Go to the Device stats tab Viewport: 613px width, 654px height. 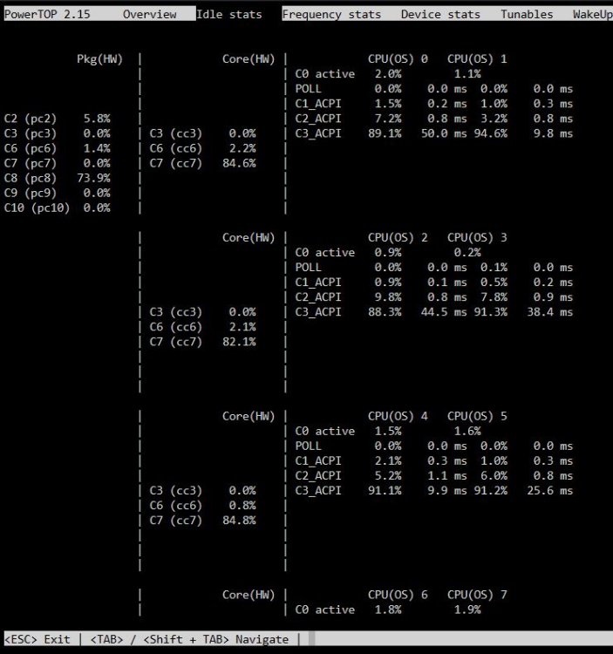(x=440, y=14)
